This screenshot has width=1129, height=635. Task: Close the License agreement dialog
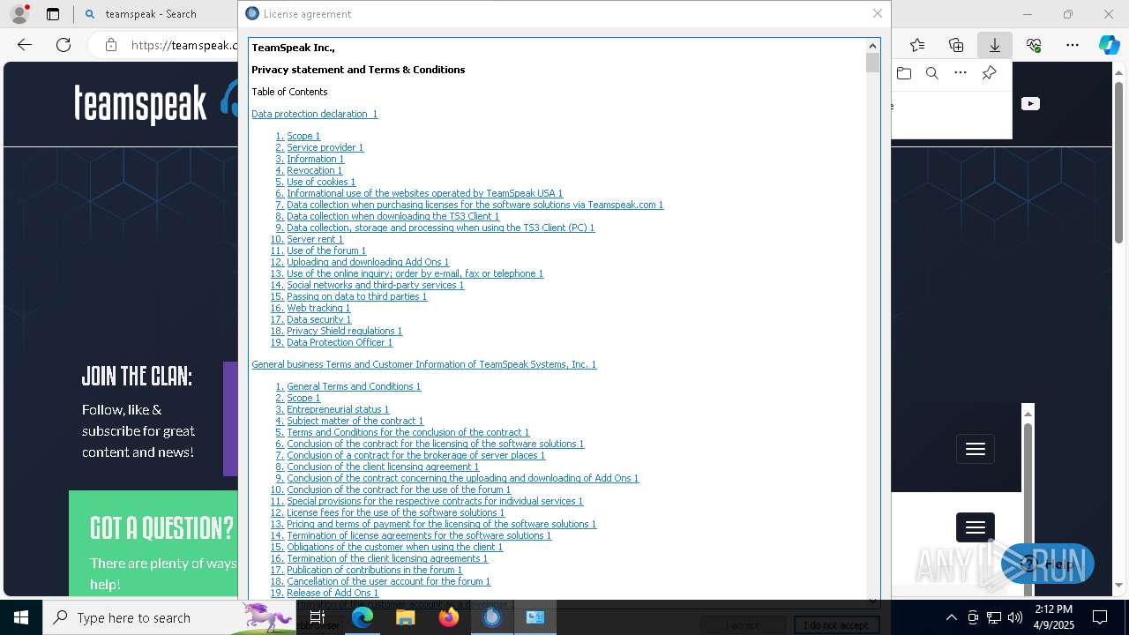point(877,13)
